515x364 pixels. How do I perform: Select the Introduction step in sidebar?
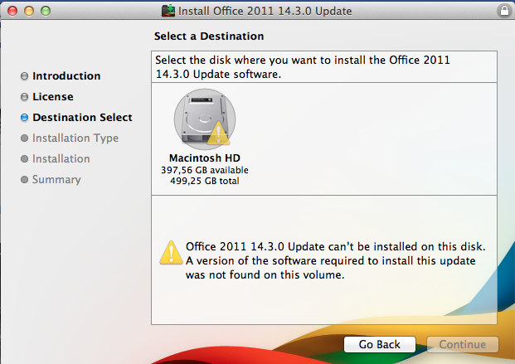[66, 76]
